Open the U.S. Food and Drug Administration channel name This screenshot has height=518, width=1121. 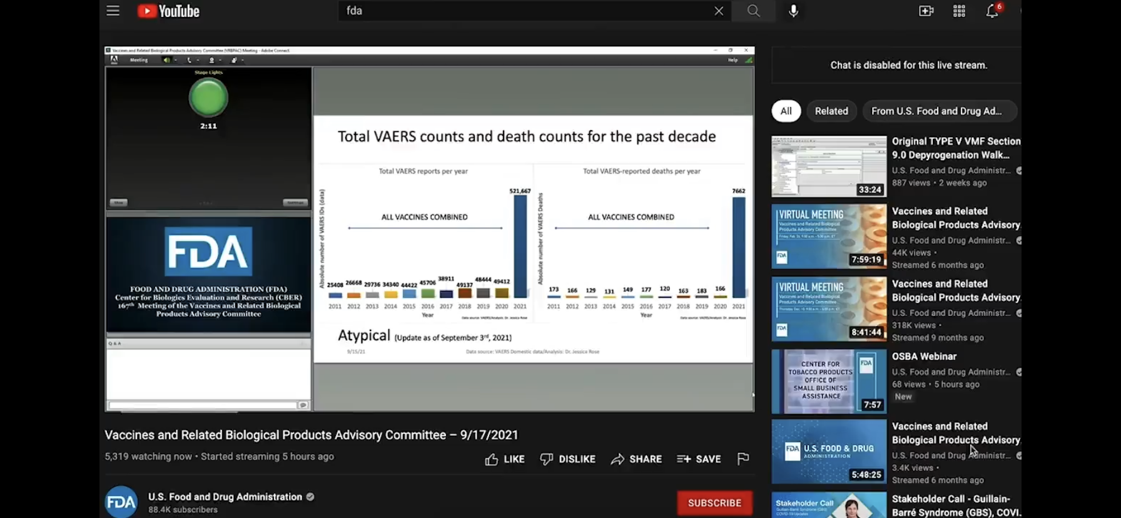(225, 497)
